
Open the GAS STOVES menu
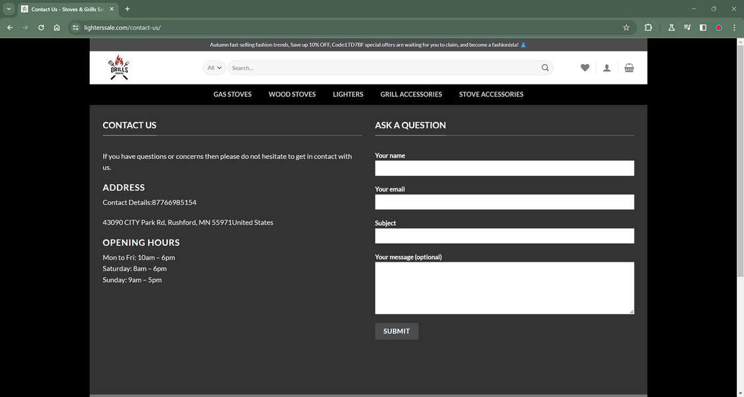(x=232, y=94)
